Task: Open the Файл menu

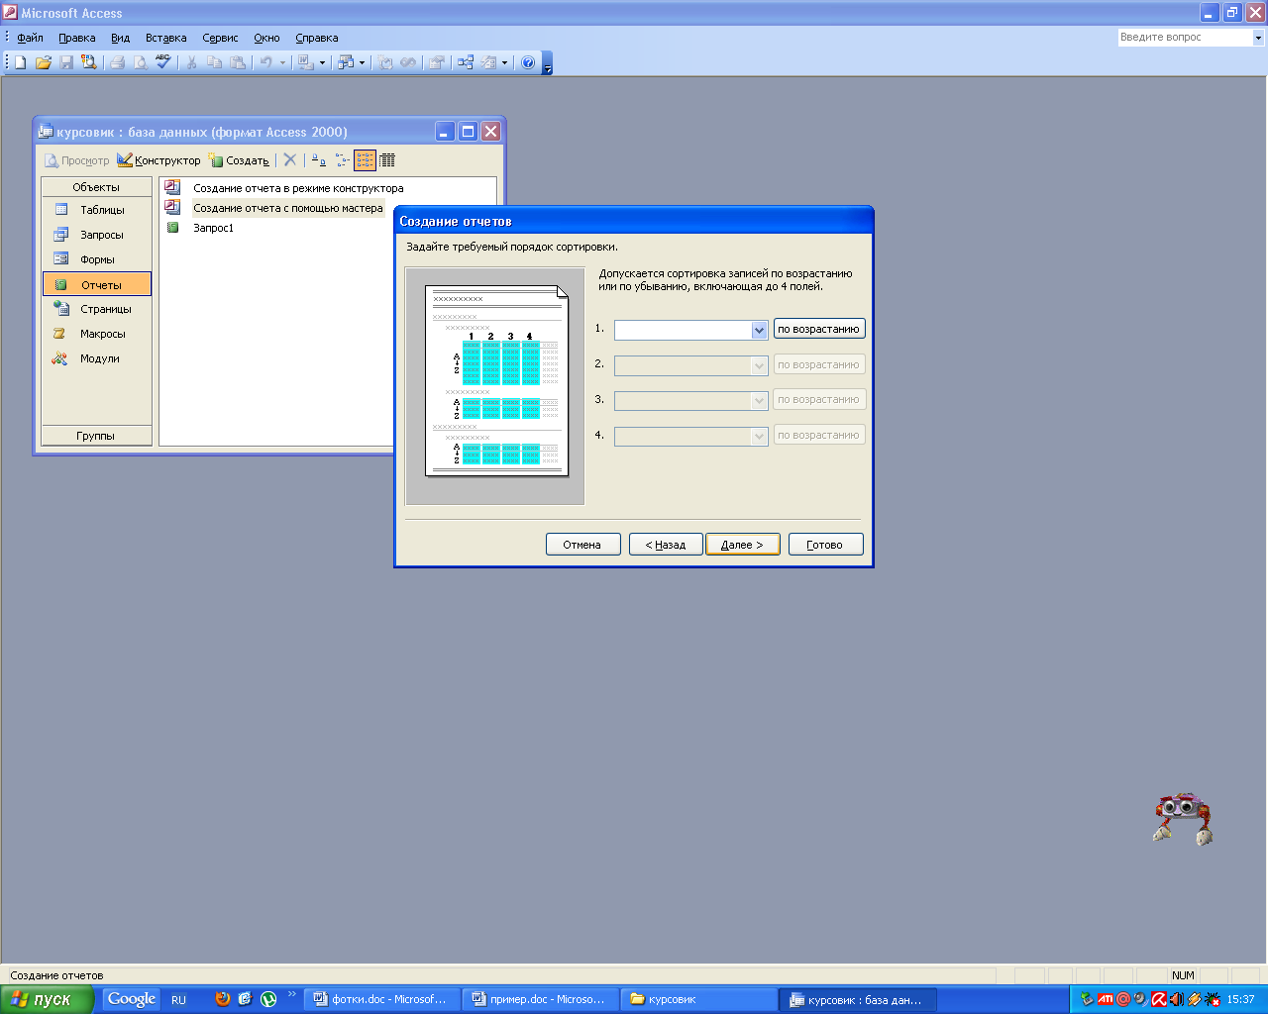Action: 30,38
